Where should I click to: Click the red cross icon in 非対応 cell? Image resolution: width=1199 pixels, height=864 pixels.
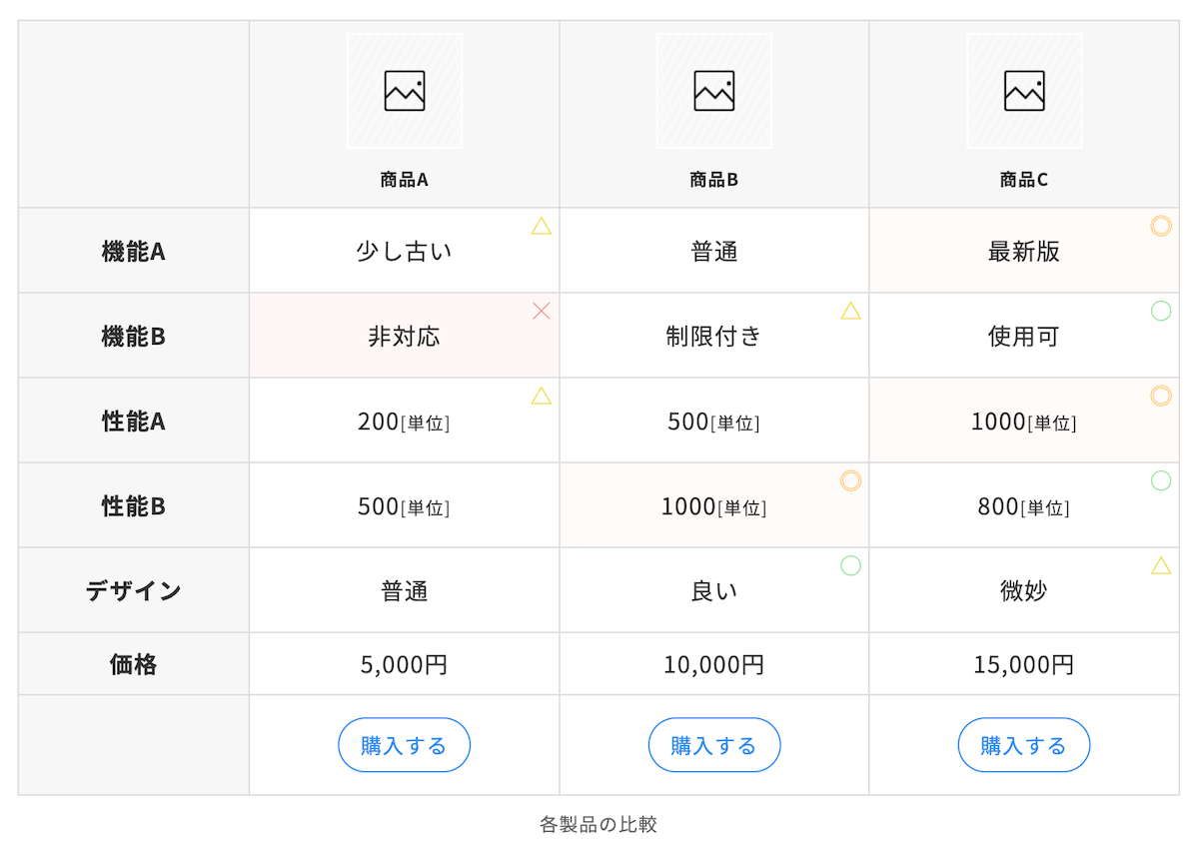[542, 311]
